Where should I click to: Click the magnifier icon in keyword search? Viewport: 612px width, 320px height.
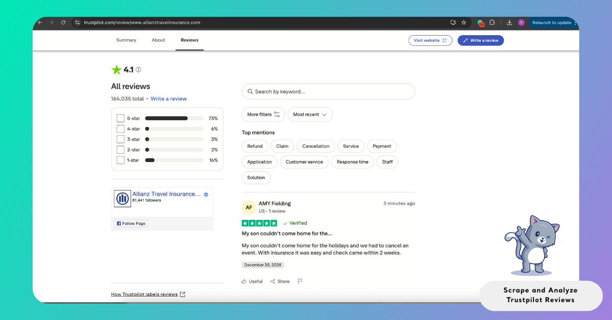(x=250, y=92)
